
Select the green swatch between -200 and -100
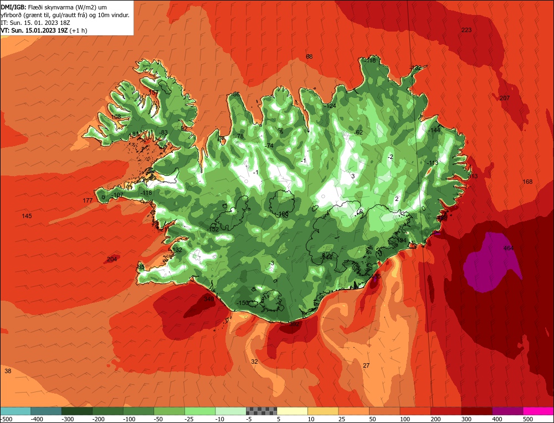pos(108,411)
